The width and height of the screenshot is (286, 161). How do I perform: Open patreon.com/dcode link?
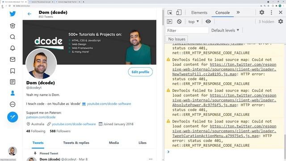click(41, 117)
